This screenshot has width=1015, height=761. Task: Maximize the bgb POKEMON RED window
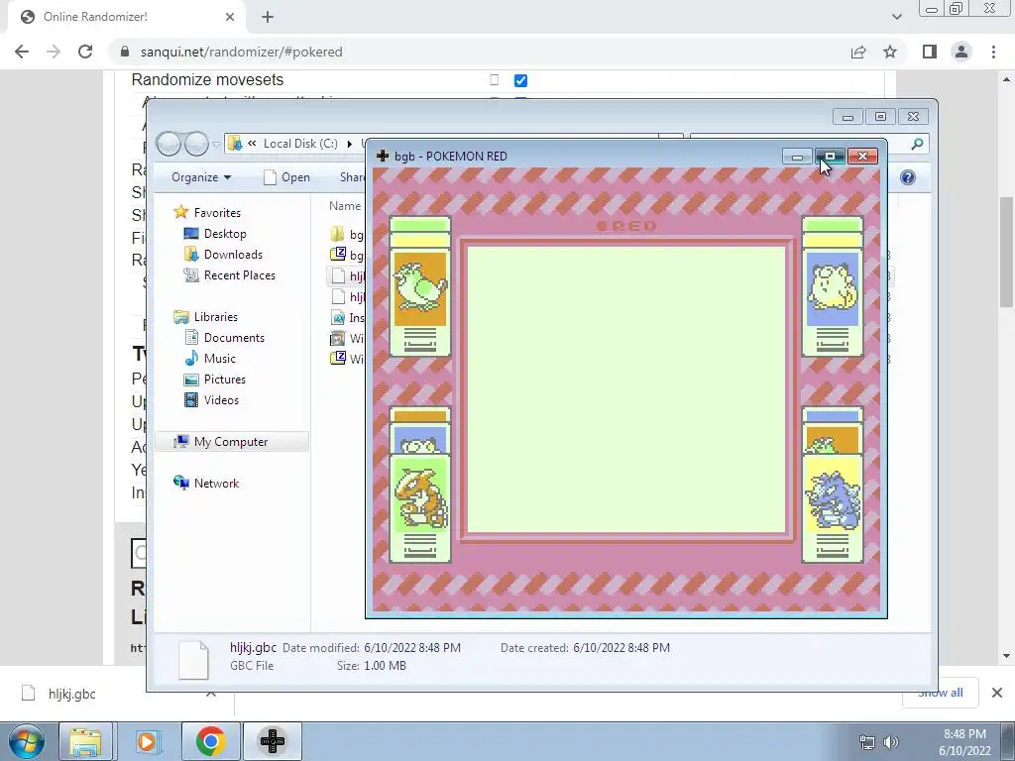click(x=830, y=156)
